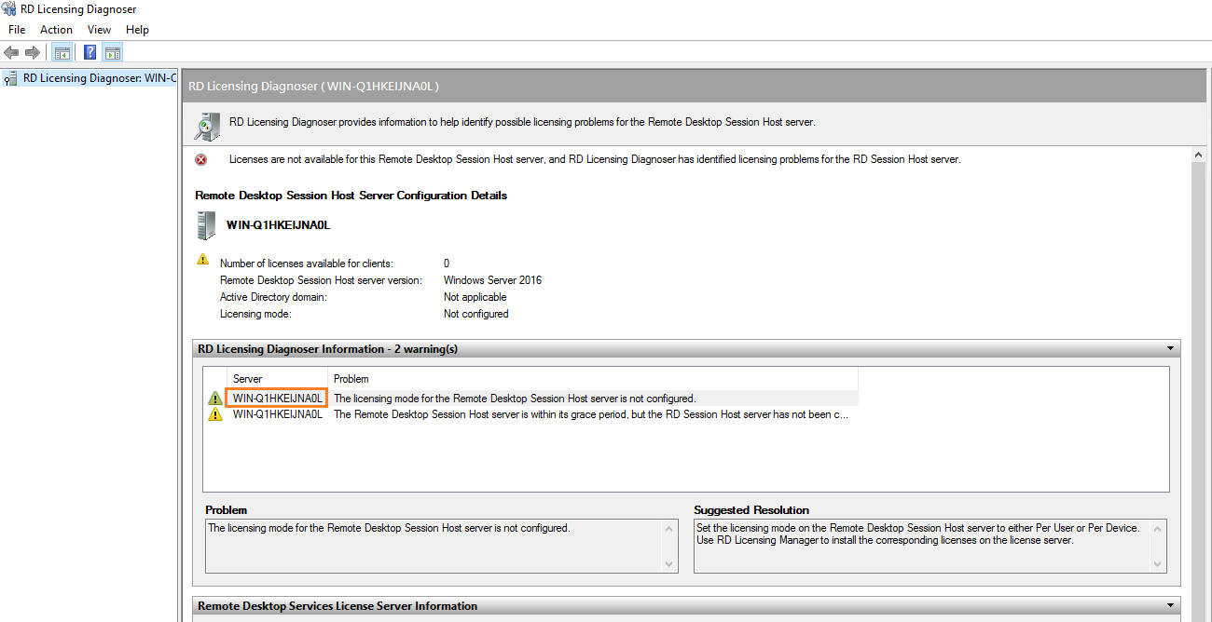1212x622 pixels.
Task: Go back with the Back arrow
Action: [11, 52]
